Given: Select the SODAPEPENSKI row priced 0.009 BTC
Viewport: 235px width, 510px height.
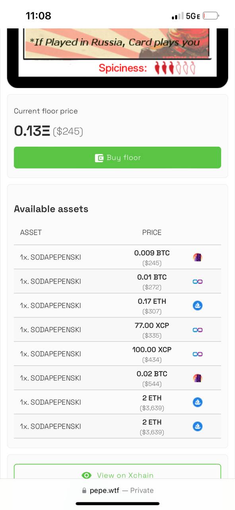Looking at the screenshot, I should (117, 257).
